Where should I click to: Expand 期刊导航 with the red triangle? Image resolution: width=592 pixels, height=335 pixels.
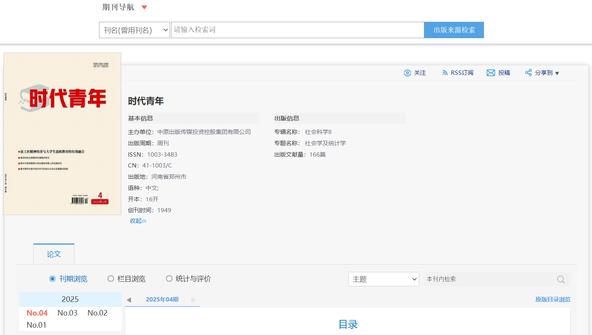[x=144, y=7]
